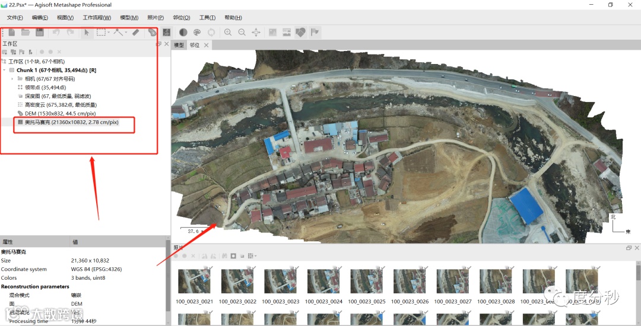Show the orthomosaic view toolbar icon
Viewport: 641px width, 326px height.
point(166,32)
